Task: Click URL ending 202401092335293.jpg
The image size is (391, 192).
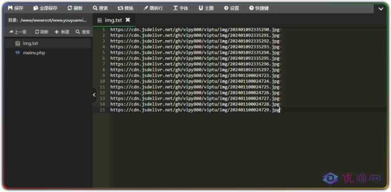Action: (x=195, y=47)
